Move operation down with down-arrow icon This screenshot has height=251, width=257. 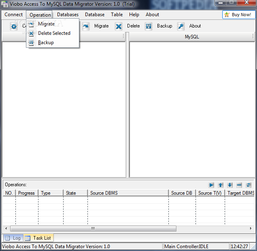pyautogui.click(x=230, y=185)
